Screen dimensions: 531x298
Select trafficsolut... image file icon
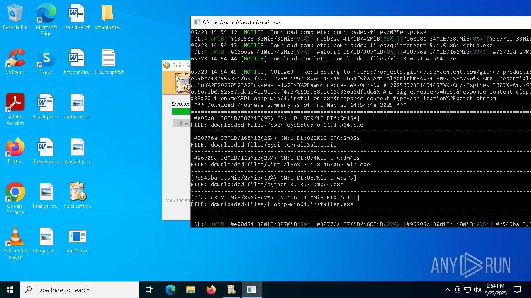[77, 107]
